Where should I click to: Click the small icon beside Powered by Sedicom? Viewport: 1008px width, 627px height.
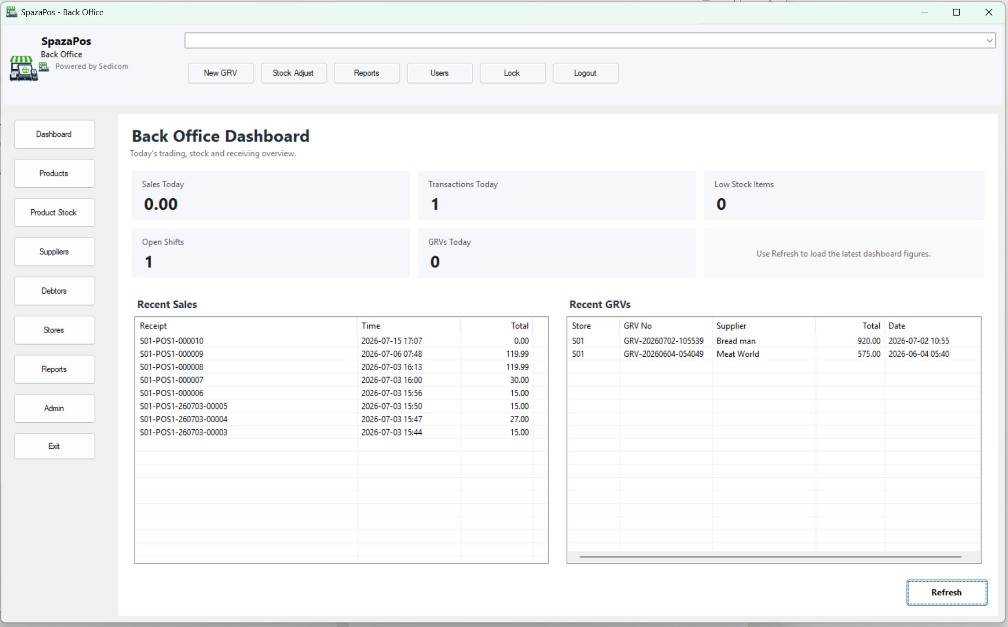tap(44, 67)
